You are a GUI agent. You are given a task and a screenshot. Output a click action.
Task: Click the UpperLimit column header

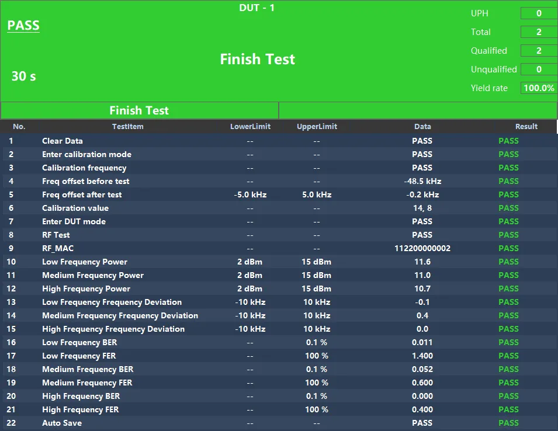click(x=317, y=127)
